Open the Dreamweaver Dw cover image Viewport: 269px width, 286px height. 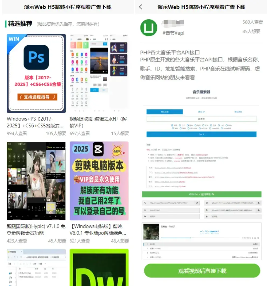tap(99, 267)
